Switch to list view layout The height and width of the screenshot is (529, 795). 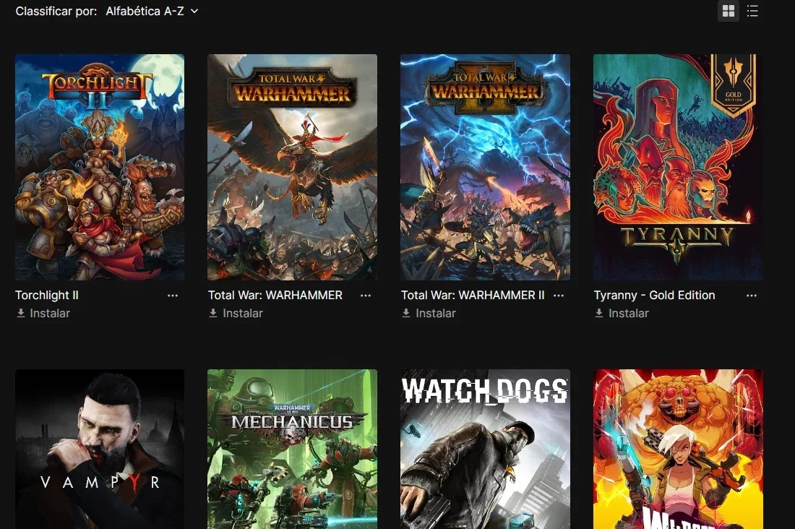tap(752, 11)
